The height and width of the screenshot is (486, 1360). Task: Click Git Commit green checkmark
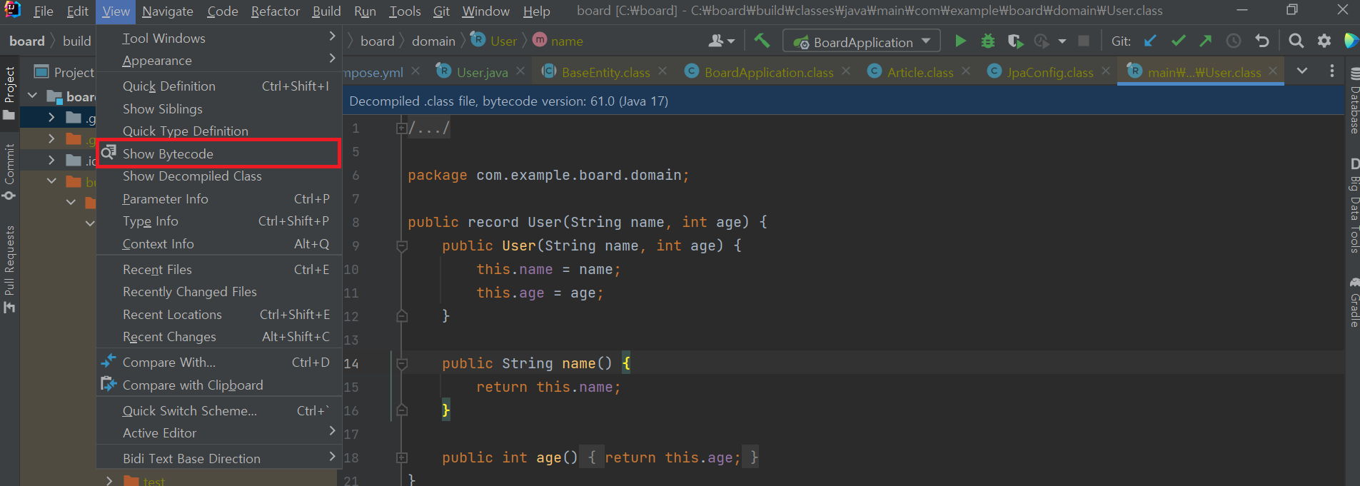coord(1178,41)
